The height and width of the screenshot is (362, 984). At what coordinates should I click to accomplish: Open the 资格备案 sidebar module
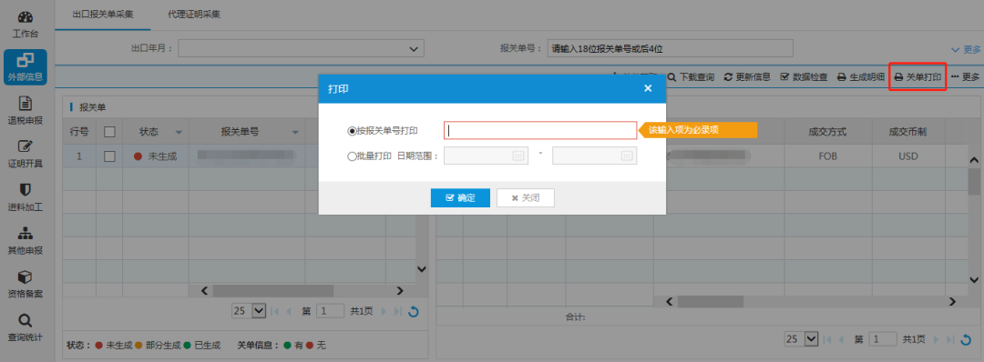pyautogui.click(x=26, y=284)
